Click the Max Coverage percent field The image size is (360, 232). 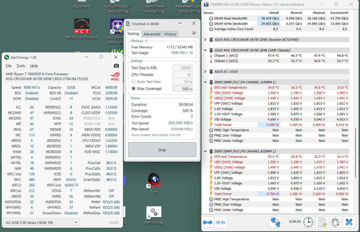[x=183, y=89]
